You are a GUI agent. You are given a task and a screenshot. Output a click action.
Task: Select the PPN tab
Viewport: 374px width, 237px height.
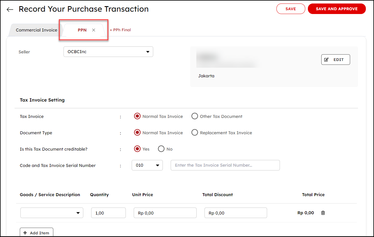coord(82,30)
